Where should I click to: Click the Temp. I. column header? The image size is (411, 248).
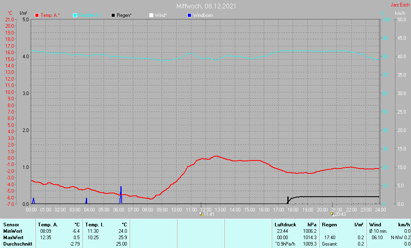point(94,225)
